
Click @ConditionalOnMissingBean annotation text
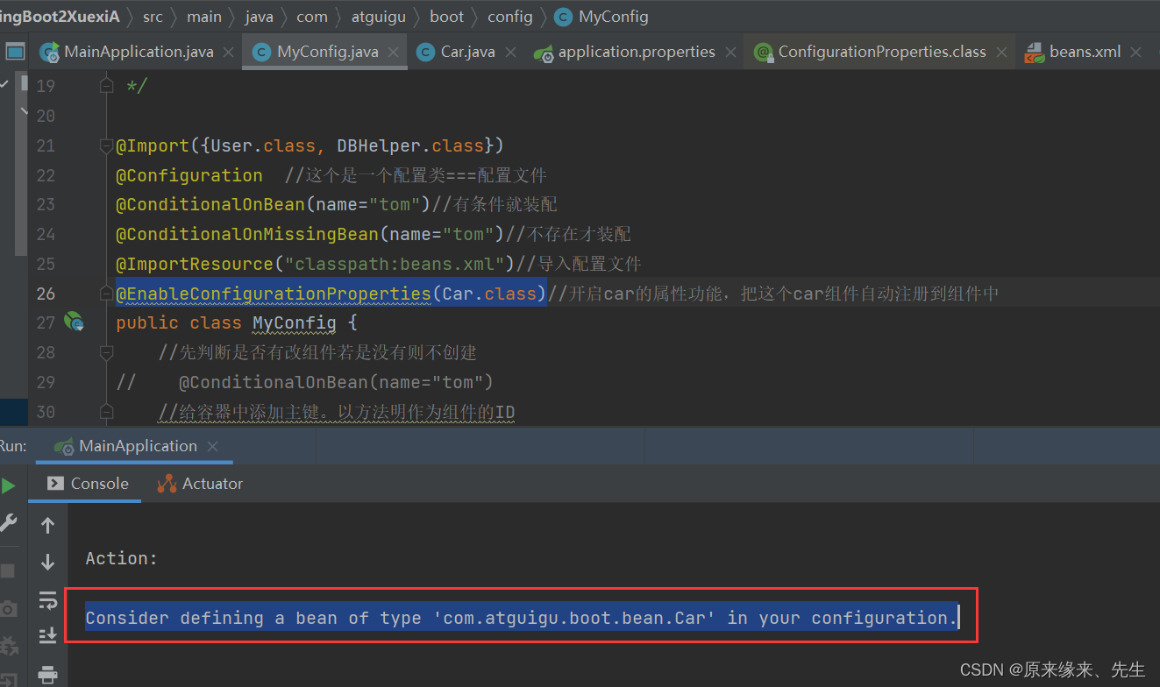[247, 234]
